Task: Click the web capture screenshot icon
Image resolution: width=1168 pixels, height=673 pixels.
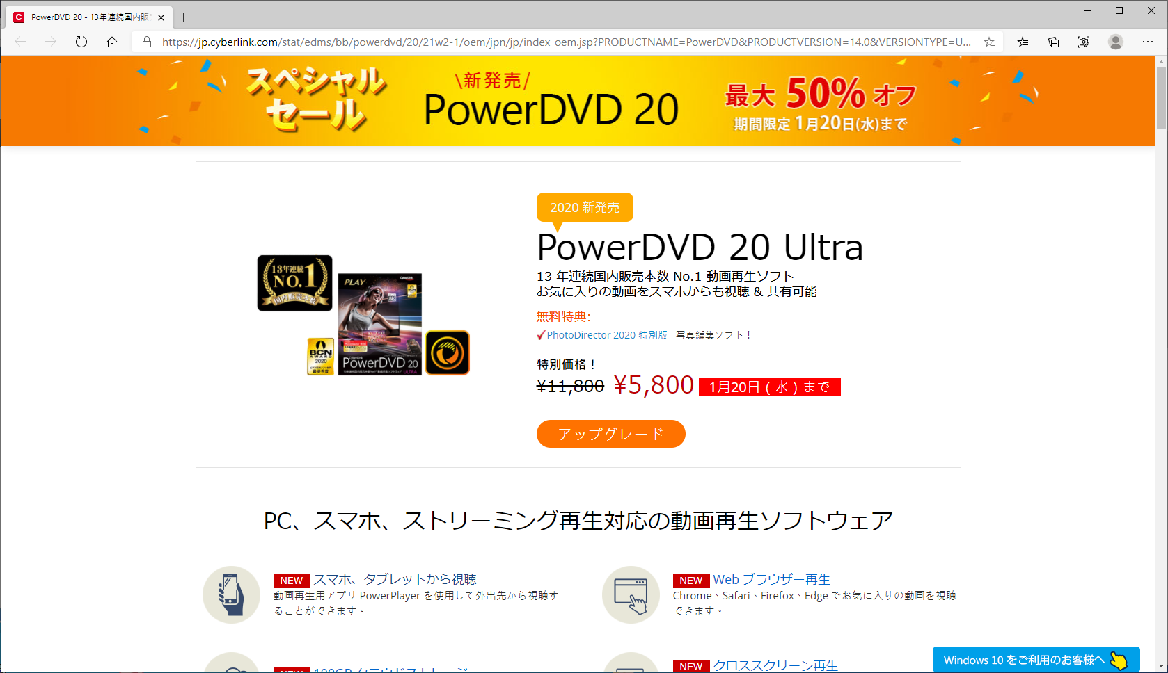Action: click(x=1084, y=42)
